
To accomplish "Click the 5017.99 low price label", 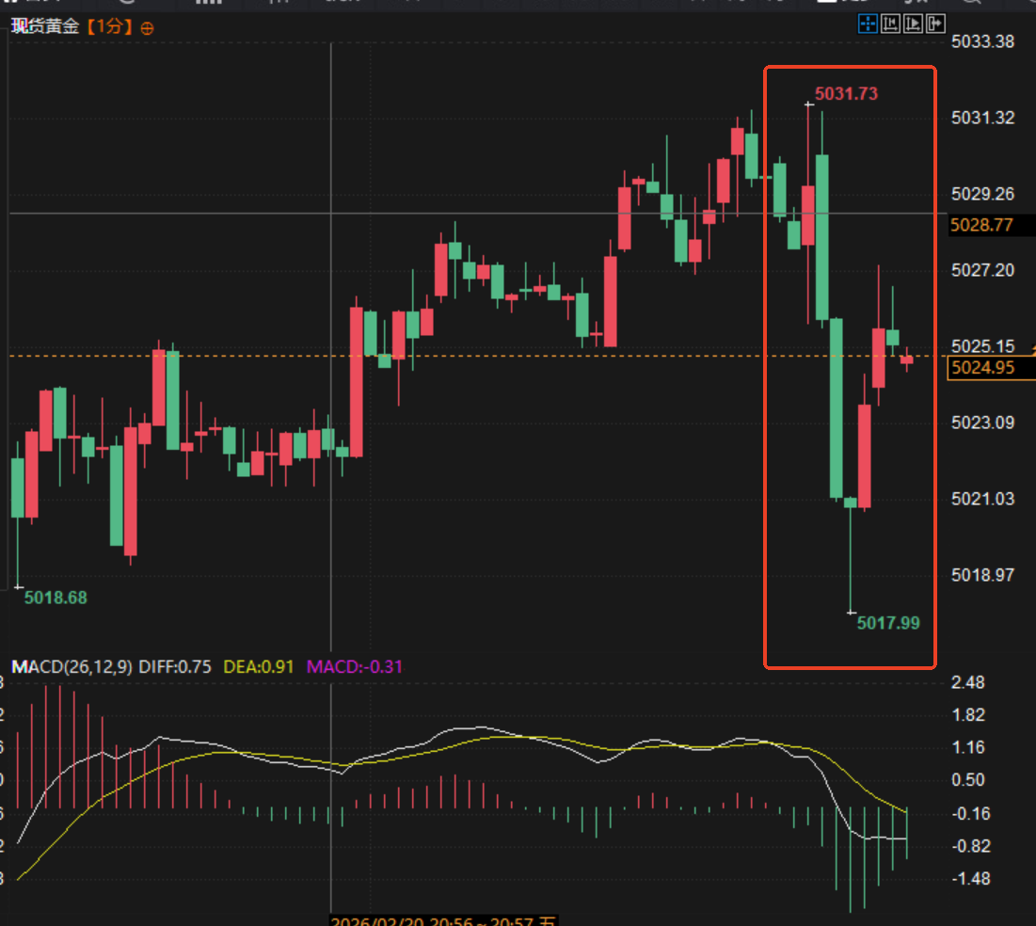I will (888, 623).
